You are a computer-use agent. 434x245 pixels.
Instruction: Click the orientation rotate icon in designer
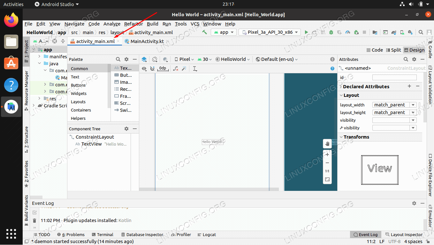[155, 59]
